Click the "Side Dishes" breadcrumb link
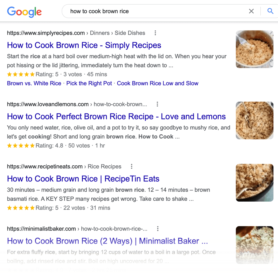Viewport: 278px width, 277px height. pos(130,33)
